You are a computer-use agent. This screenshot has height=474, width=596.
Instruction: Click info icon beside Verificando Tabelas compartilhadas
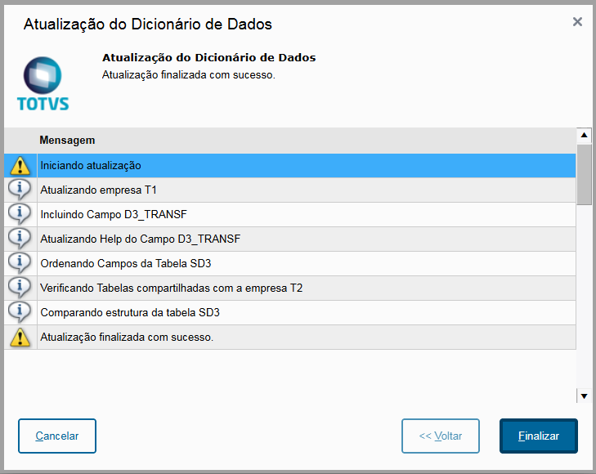[20, 288]
